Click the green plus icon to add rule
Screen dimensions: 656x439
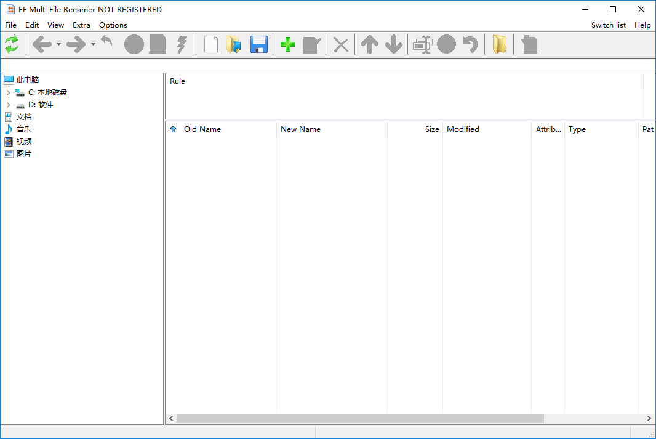(x=287, y=44)
